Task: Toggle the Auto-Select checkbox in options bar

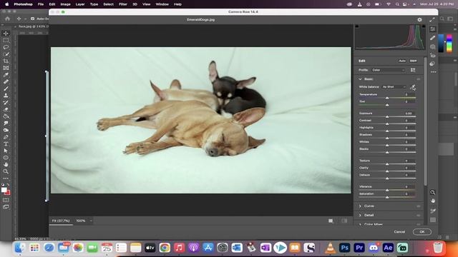Action: 32,19
